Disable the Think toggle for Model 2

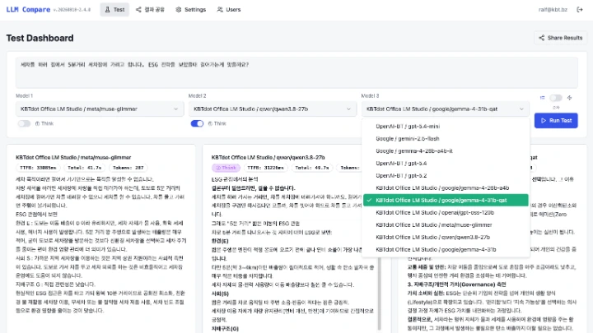coord(197,123)
